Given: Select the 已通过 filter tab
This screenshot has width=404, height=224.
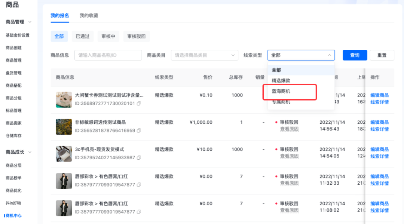Looking at the screenshot, I should (x=82, y=36).
